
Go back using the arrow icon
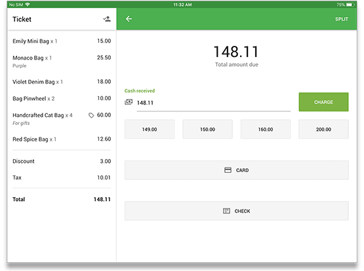click(x=129, y=19)
